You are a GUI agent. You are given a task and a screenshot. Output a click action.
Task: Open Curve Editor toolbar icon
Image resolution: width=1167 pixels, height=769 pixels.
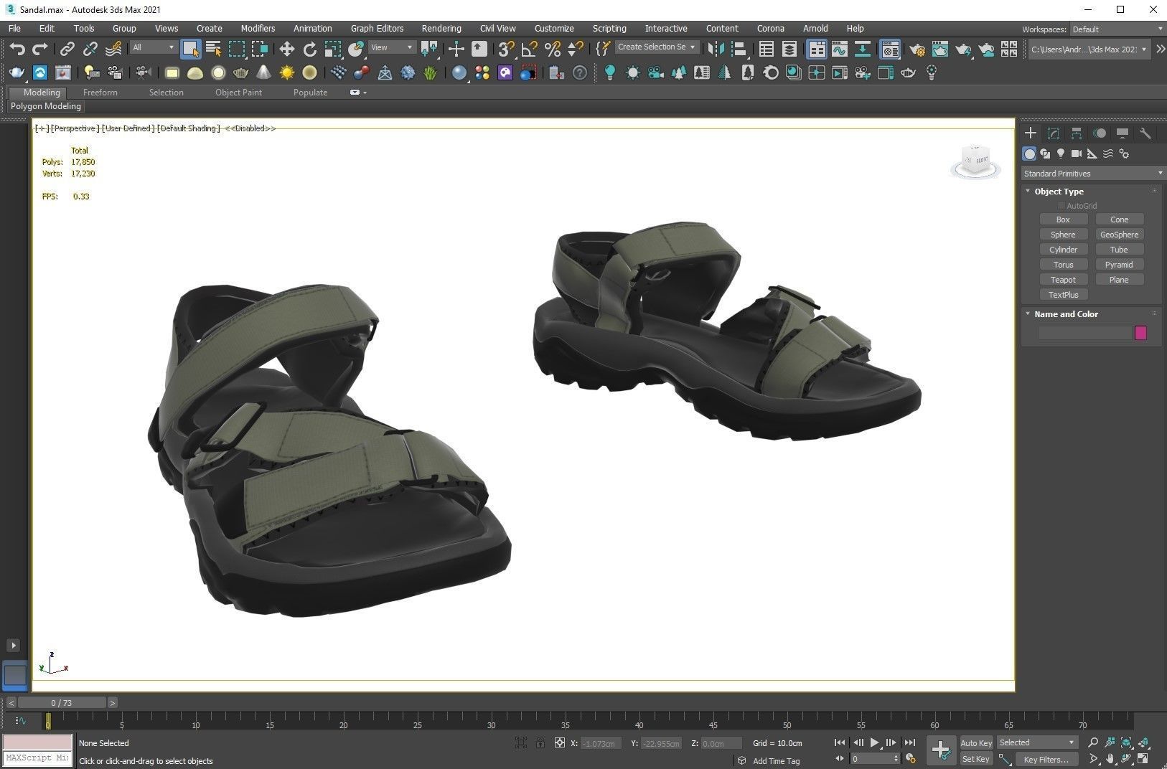coord(839,49)
